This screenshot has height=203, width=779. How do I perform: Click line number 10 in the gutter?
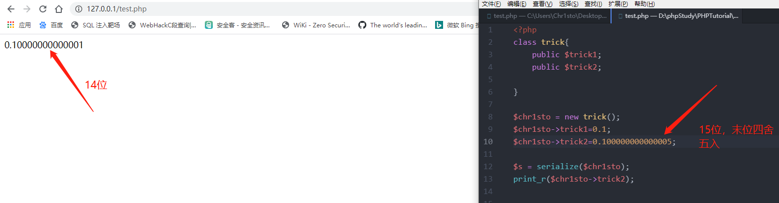pos(488,142)
